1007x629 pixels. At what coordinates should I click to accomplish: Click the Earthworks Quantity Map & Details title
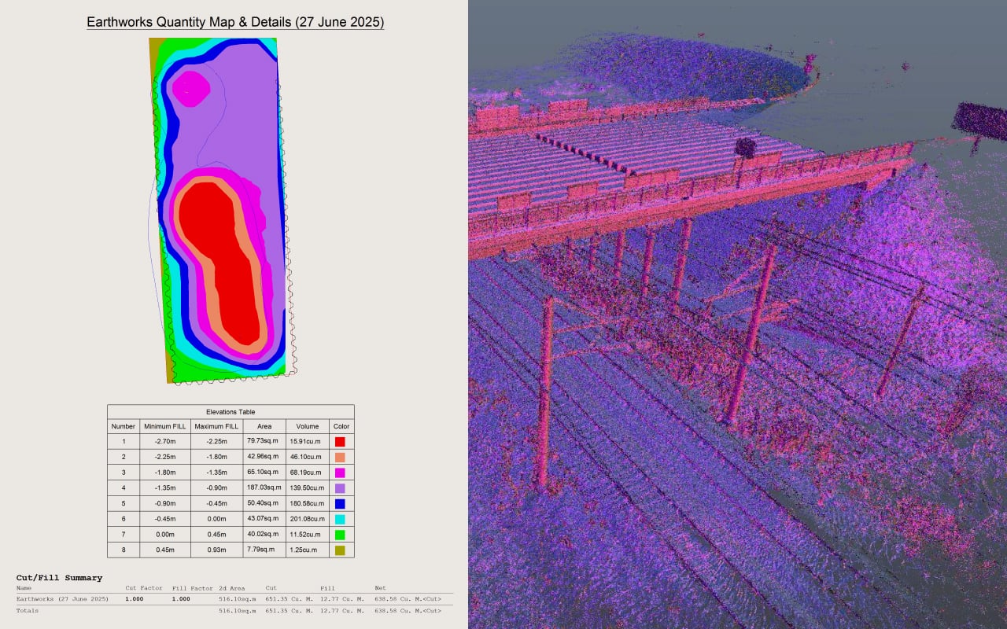(234, 23)
